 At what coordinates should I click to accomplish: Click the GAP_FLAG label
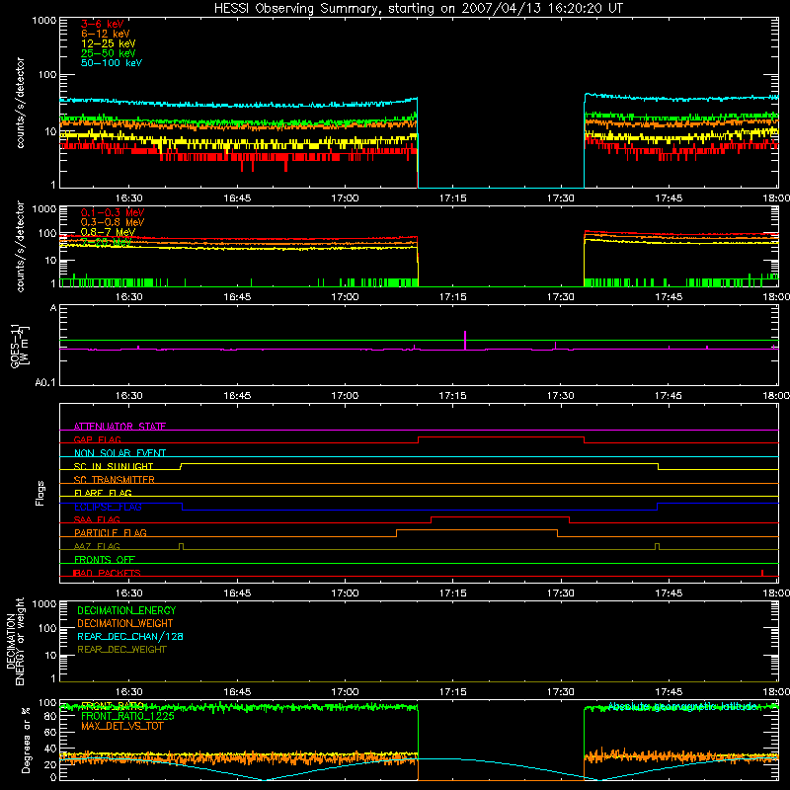(97, 439)
